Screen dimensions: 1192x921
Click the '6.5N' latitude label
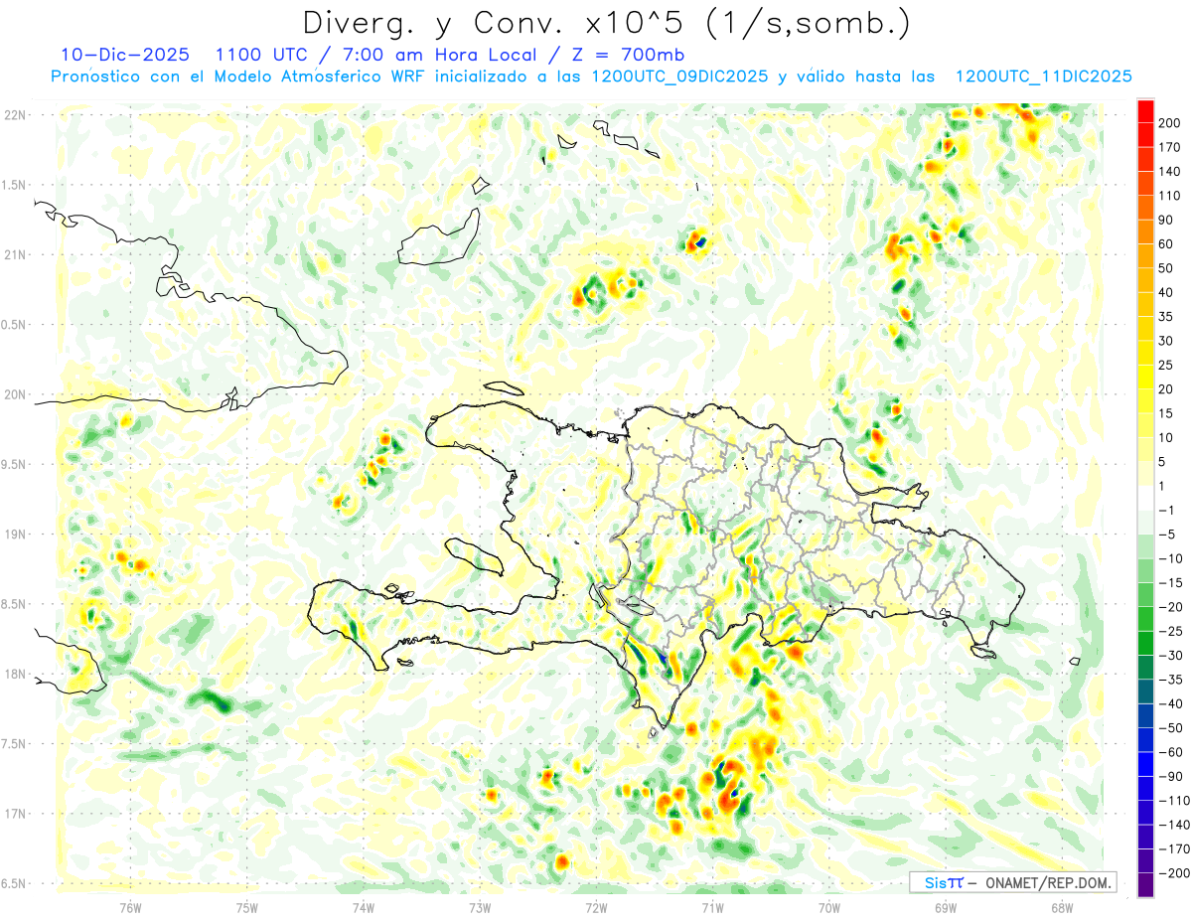[13, 884]
